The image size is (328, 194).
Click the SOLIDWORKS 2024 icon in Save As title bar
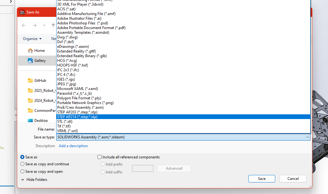(22, 12)
